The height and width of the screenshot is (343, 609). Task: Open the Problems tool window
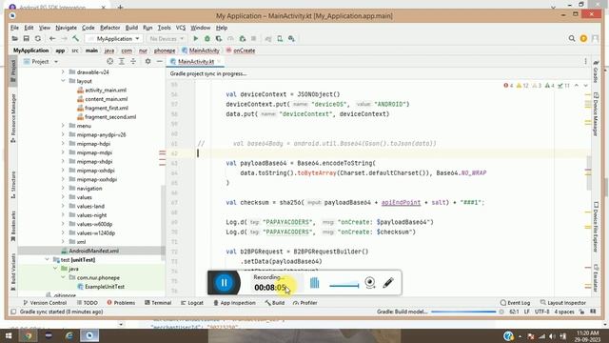121,303
